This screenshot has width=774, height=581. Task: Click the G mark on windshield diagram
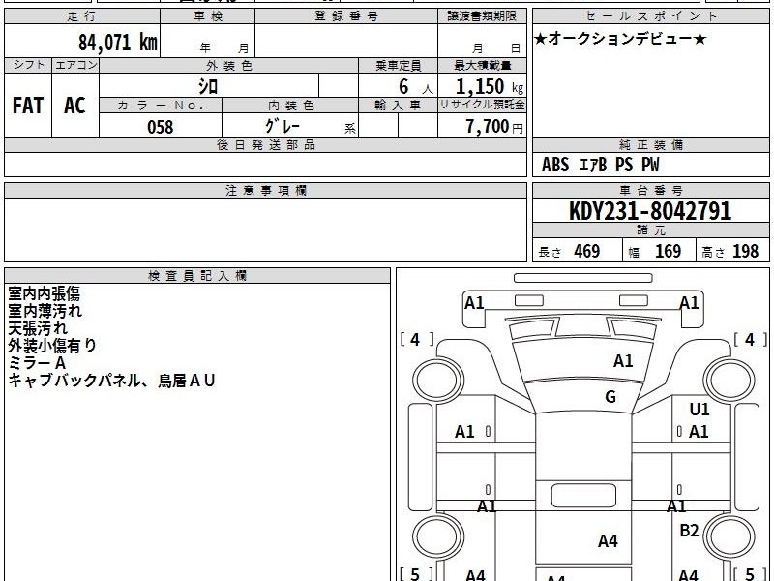pos(610,397)
